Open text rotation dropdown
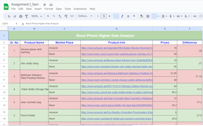Image resolution: width=203 pixels, height=126 pixels. (x=187, y=16)
